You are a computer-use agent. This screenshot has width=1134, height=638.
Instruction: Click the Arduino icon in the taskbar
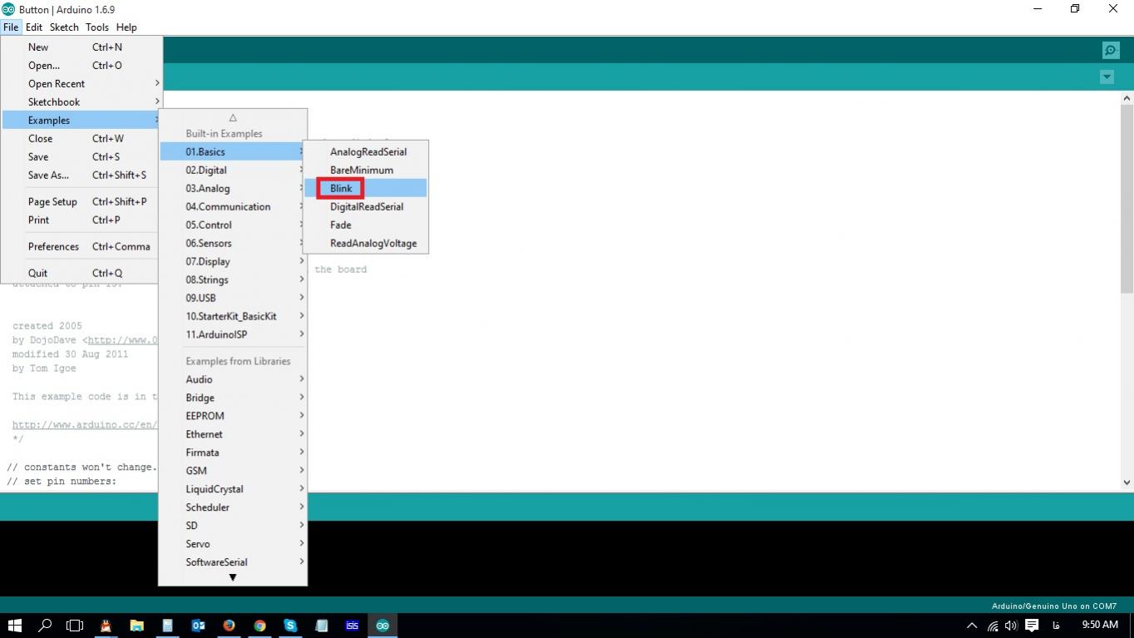382,626
